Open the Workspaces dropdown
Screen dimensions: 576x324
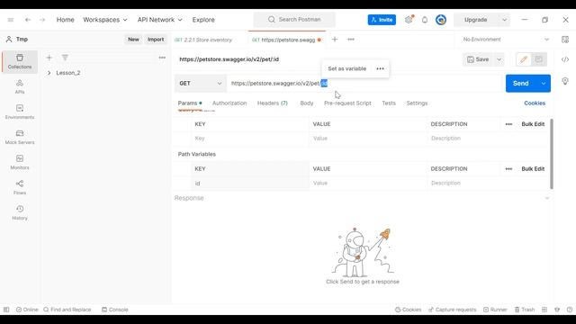105,20
